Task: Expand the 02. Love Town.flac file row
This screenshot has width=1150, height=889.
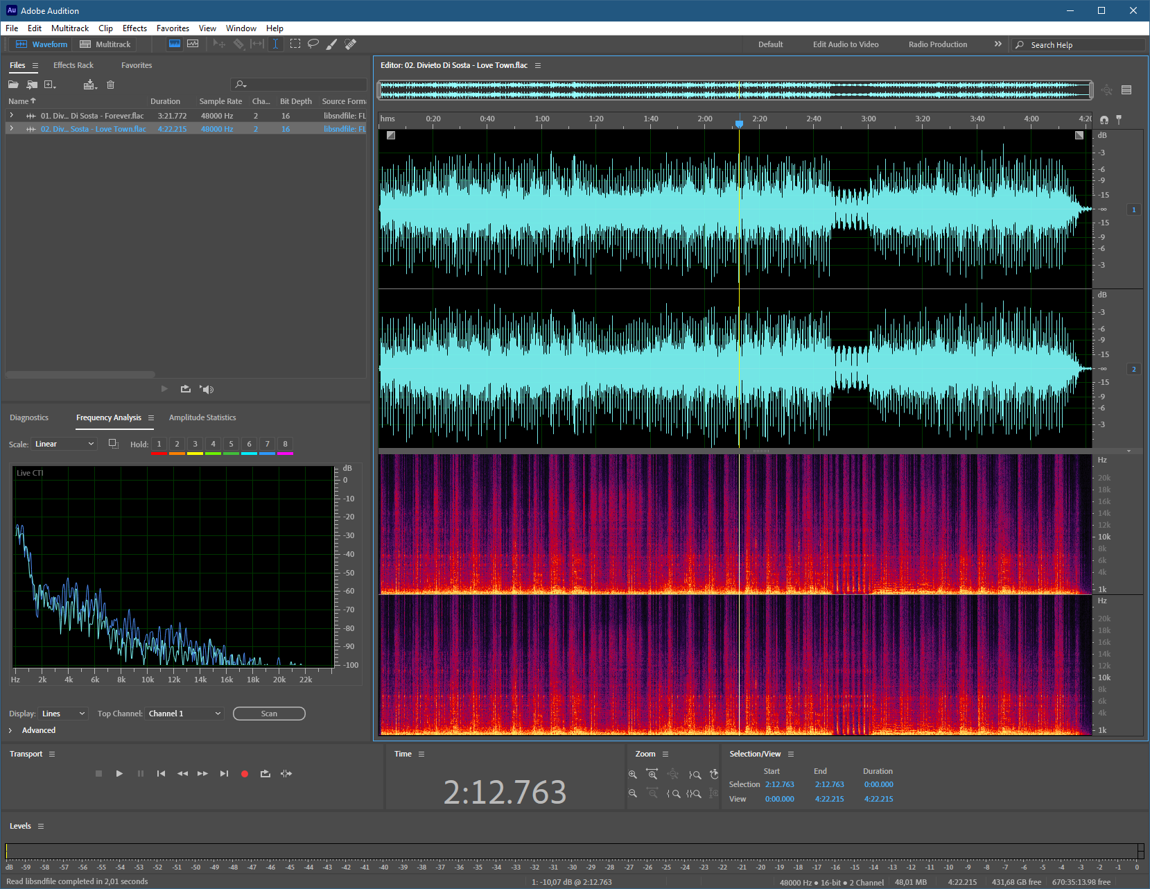Action: tap(11, 128)
